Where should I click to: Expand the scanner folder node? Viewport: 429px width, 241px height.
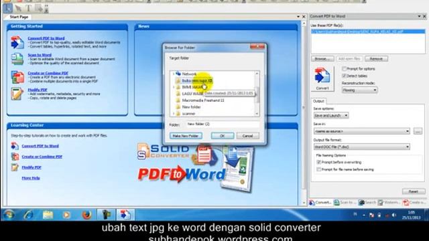point(173,114)
